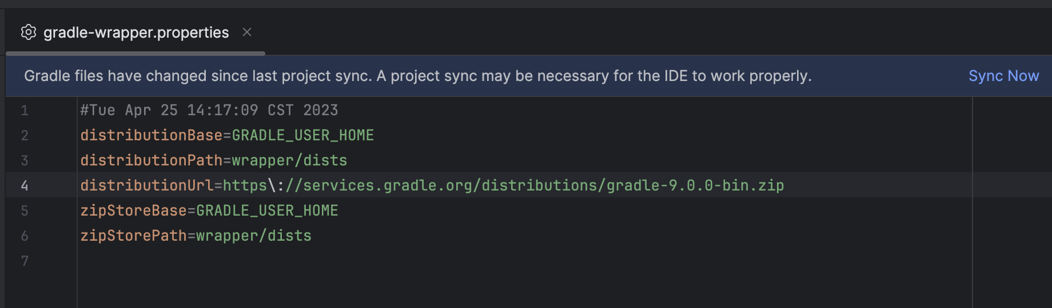Click line number 3 in gutter
1052x308 pixels.
[25, 160]
